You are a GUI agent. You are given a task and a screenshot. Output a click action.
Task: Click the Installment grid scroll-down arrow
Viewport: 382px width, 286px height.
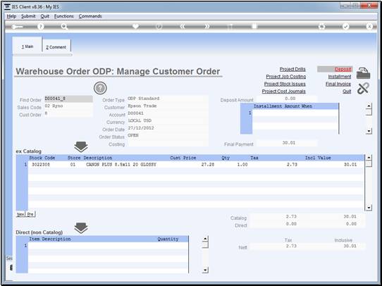(x=369, y=132)
